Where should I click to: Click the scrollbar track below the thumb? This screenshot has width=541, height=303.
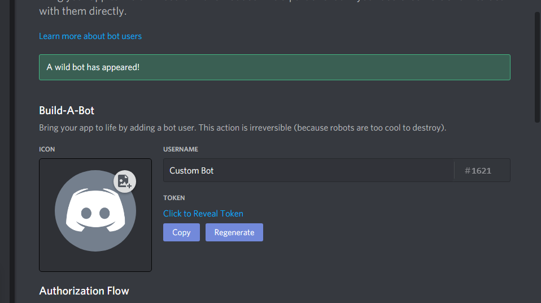pos(537,213)
